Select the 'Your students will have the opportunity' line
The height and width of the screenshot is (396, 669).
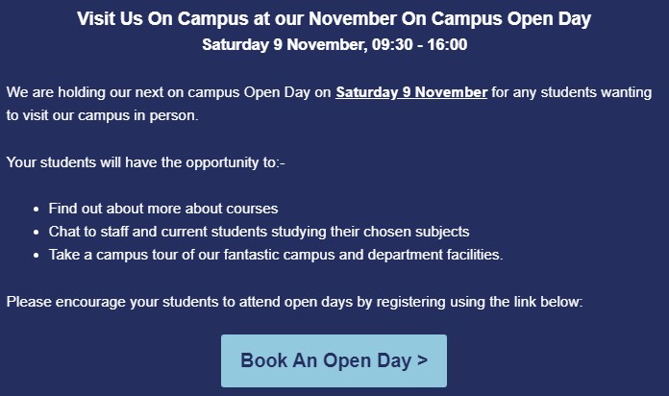(x=145, y=162)
